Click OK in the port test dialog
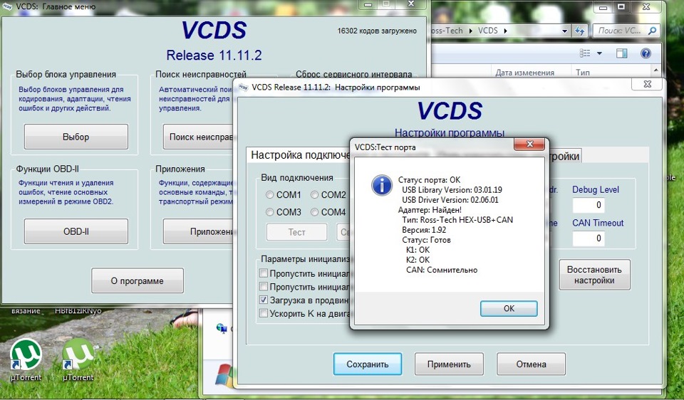Viewport: 684px width, 400px height. (x=509, y=308)
